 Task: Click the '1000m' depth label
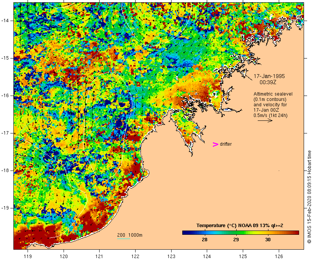[x=135, y=235]
